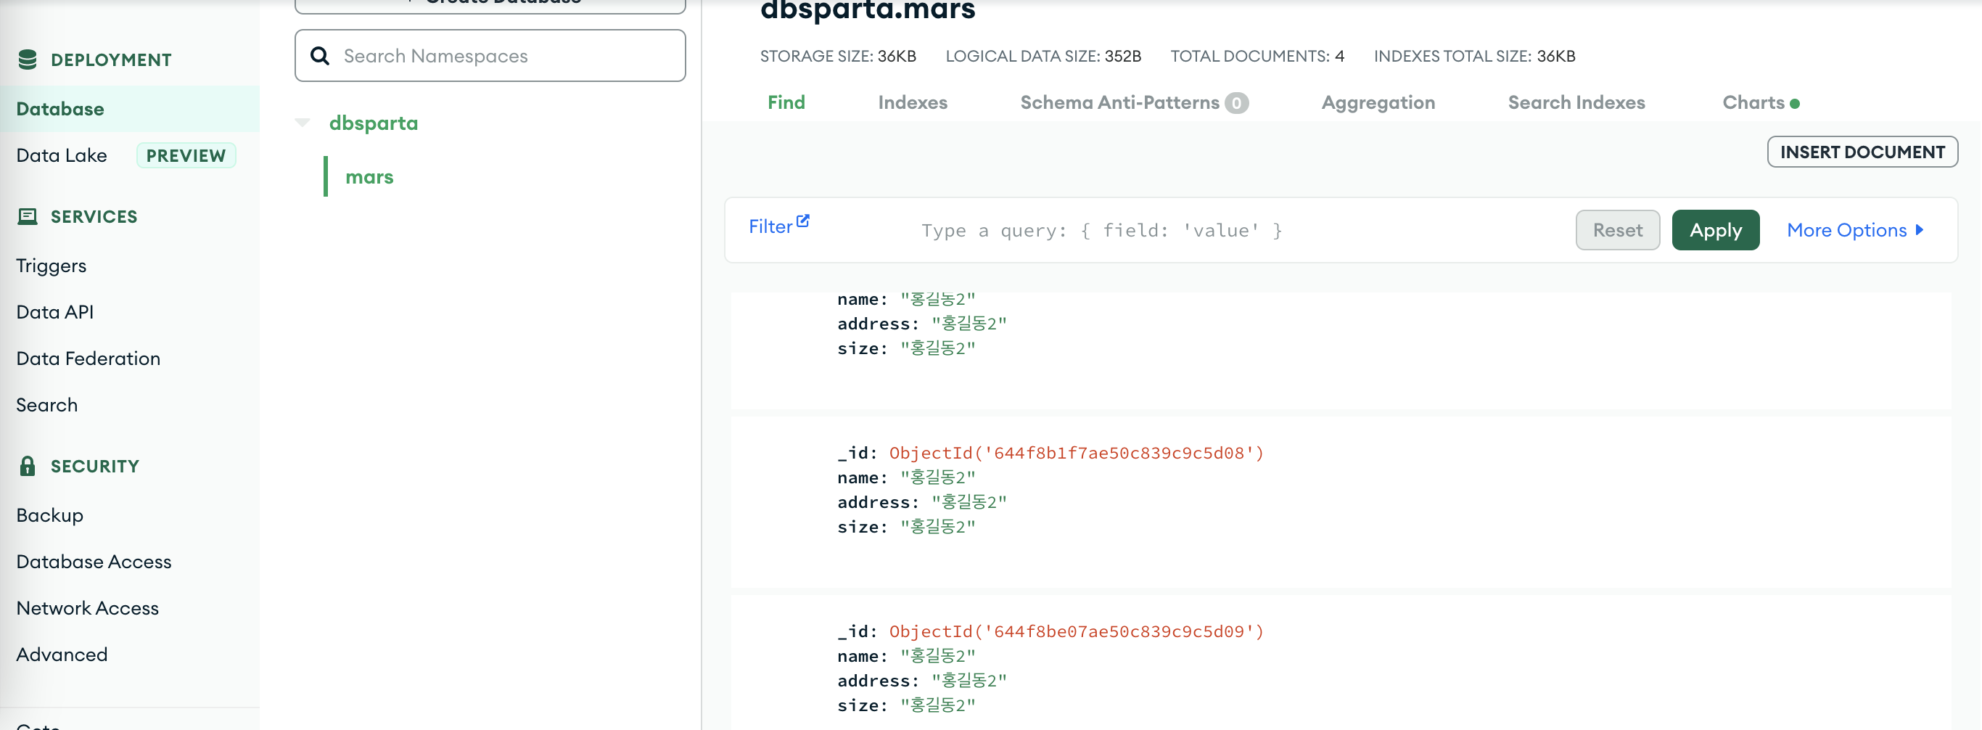The width and height of the screenshot is (1982, 730).
Task: Click the Deployment database stack icon
Action: pos(28,60)
